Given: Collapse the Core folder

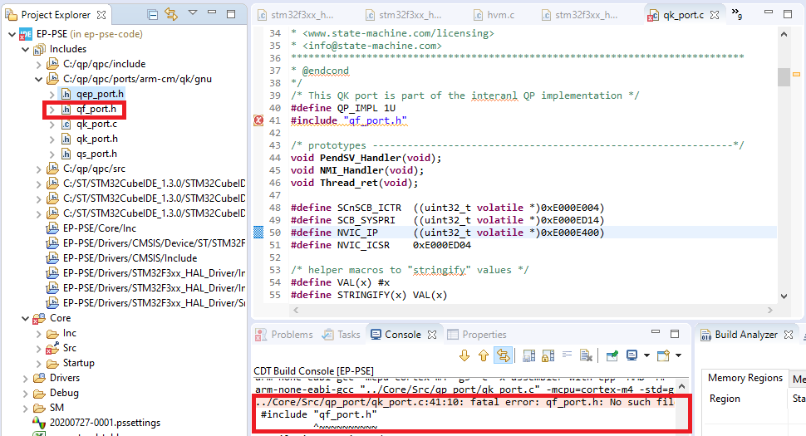Looking at the screenshot, I should coord(25,318).
